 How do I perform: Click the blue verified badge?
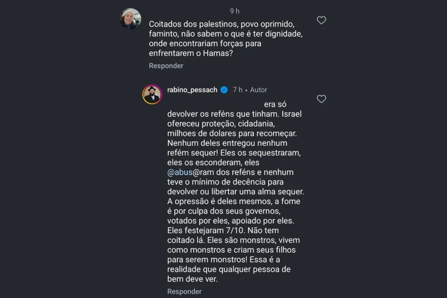coord(224,90)
